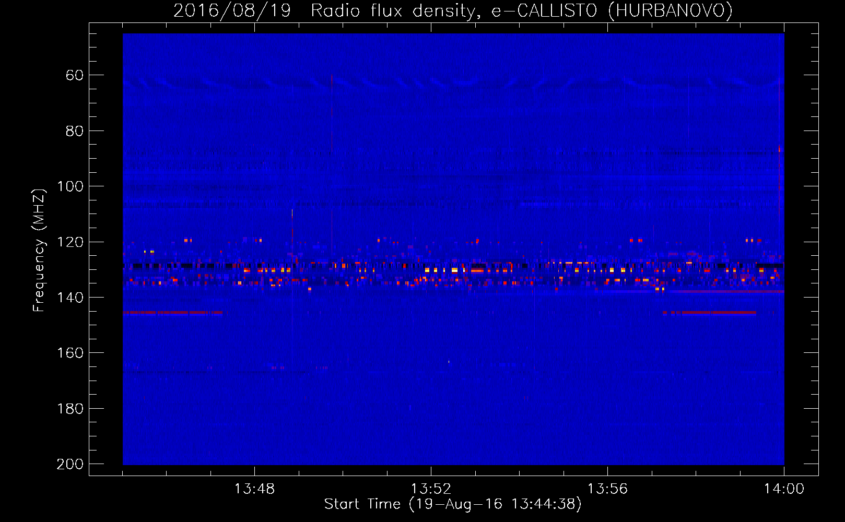Click the 13:56 time tick label

coord(607,489)
